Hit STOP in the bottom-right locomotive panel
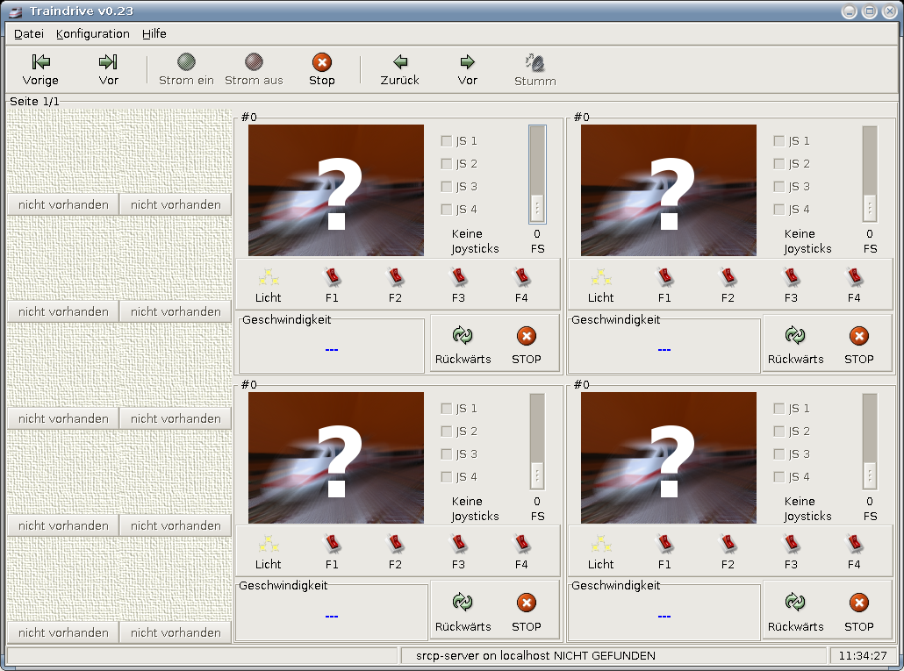The height and width of the screenshot is (671, 904). pyautogui.click(x=858, y=603)
